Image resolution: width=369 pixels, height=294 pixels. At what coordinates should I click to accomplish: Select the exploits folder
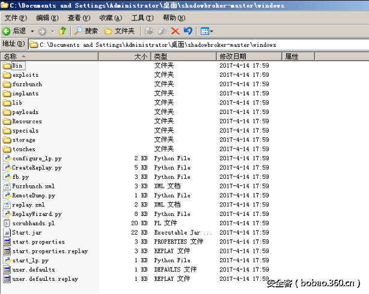tap(21, 75)
